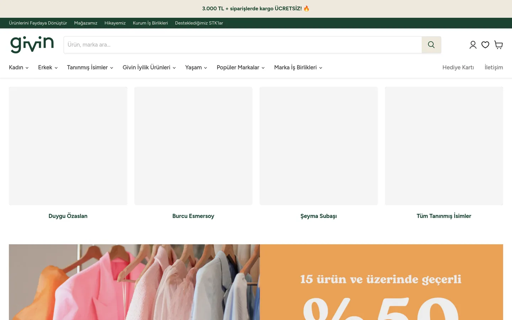Viewport: 512px width, 320px height.
Task: Go to the İletişim page
Action: 494,68
